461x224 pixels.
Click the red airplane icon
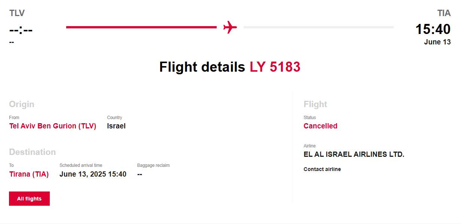[x=230, y=27]
